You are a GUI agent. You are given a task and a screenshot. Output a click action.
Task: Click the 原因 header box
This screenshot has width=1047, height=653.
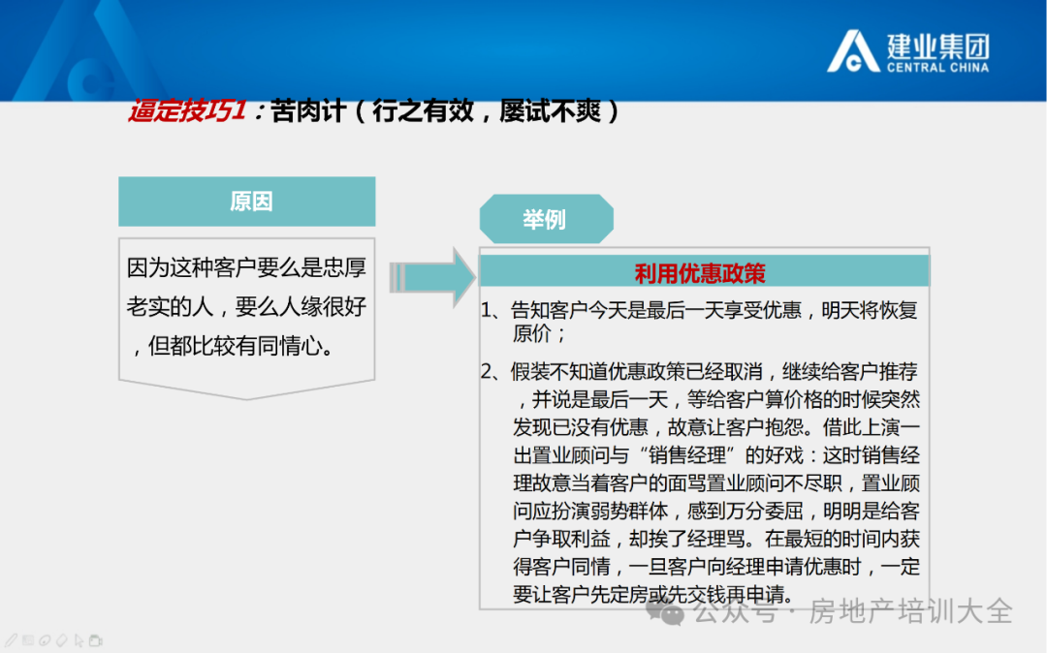pos(247,202)
